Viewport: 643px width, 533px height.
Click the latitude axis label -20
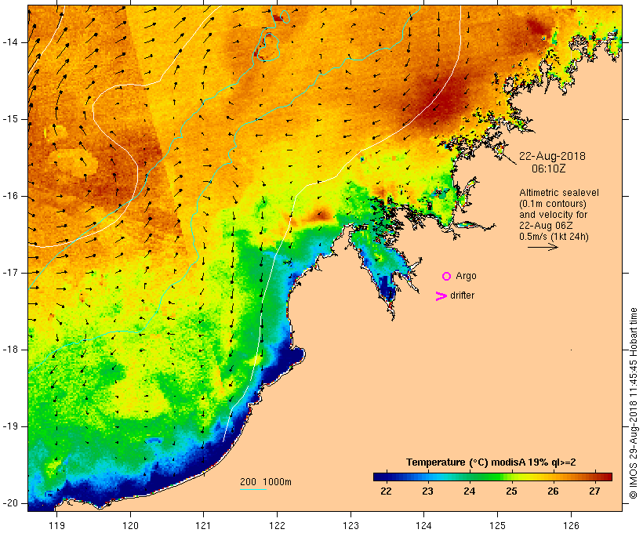pos(9,503)
